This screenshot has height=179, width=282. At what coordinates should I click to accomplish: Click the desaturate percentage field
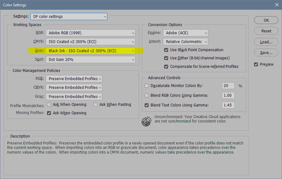(x=228, y=86)
